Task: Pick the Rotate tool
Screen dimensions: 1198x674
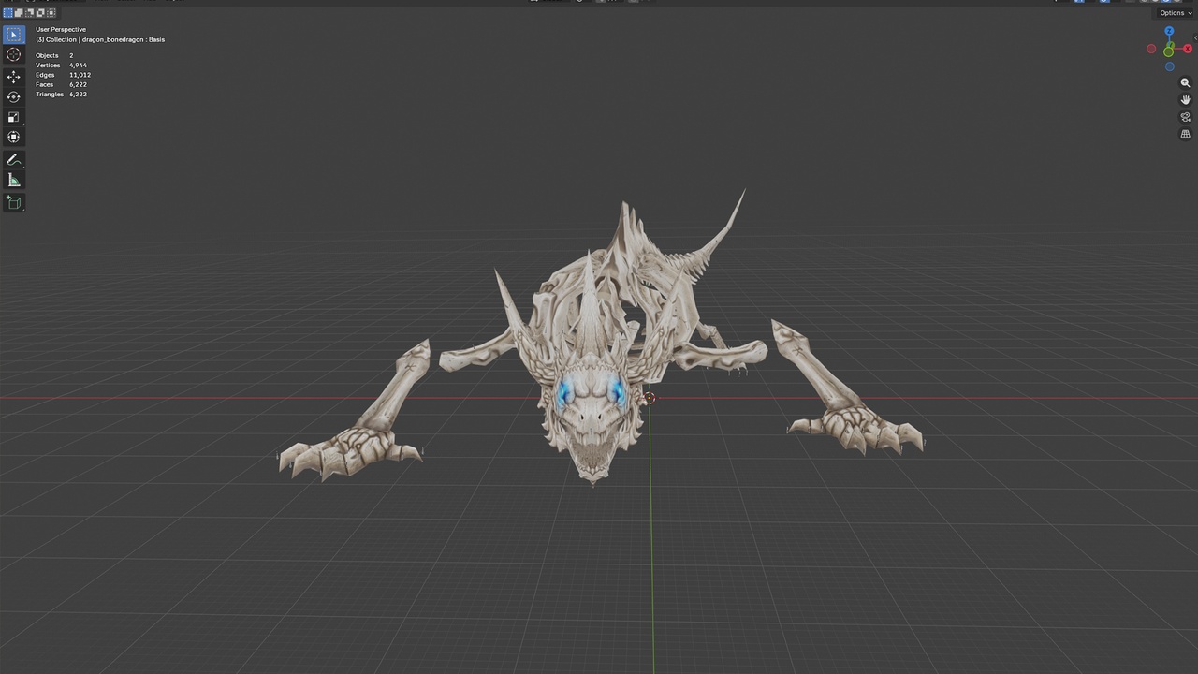Action: (x=13, y=97)
